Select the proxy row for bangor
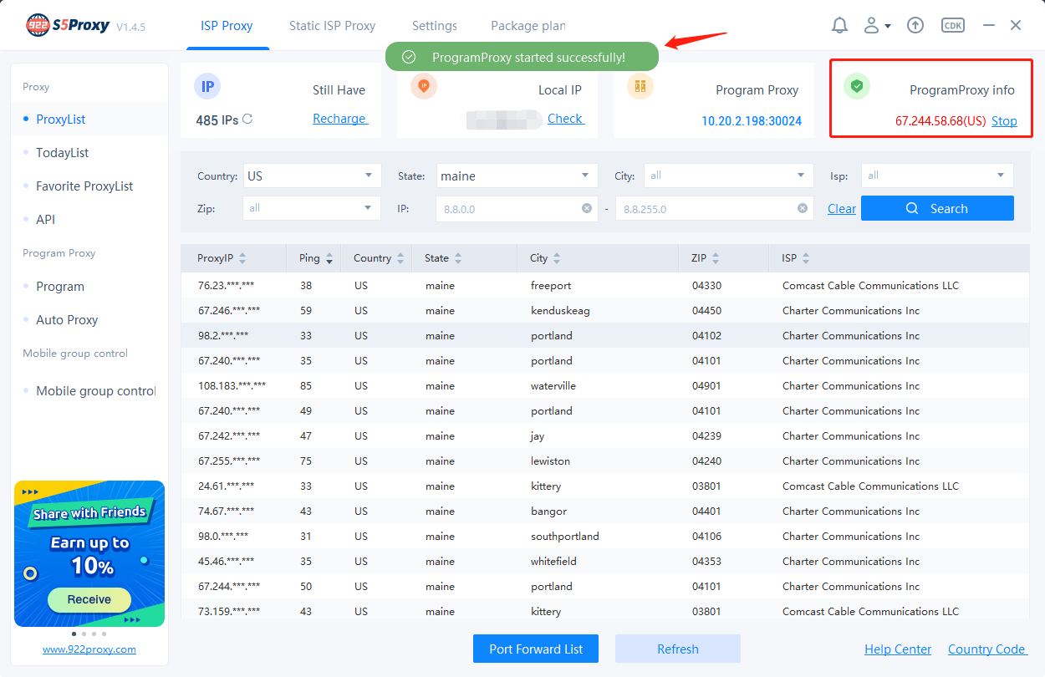 click(605, 512)
